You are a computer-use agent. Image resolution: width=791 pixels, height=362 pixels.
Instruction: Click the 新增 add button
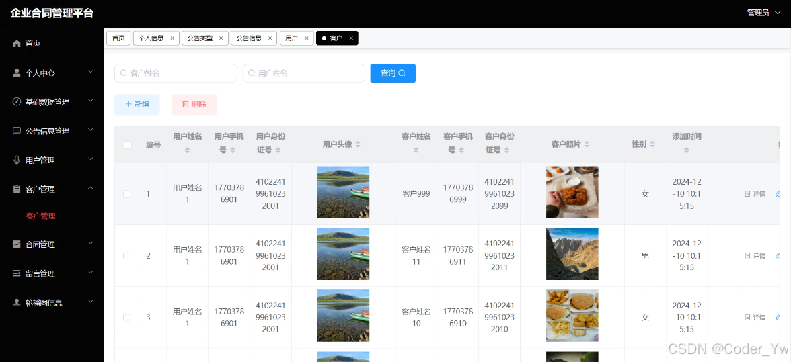pos(137,104)
